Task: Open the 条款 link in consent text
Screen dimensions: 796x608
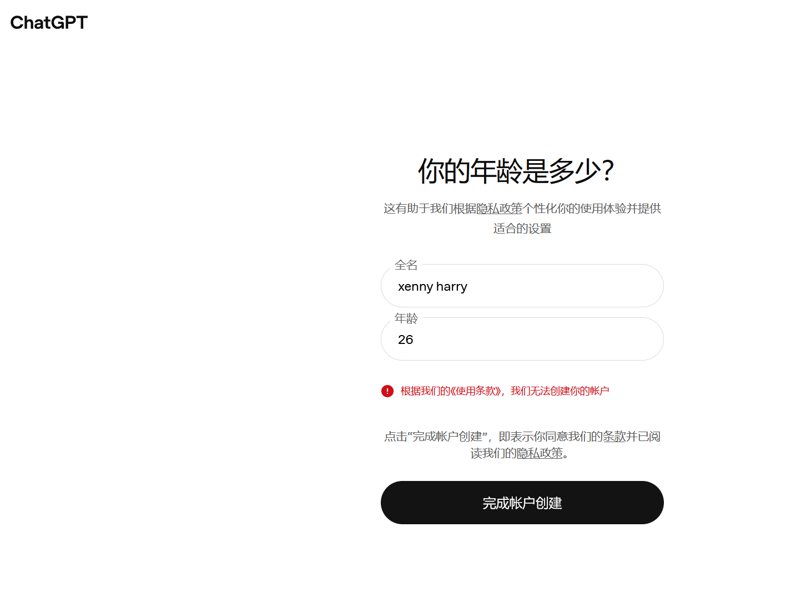Action: point(614,437)
